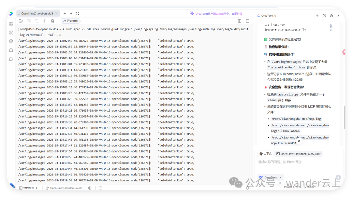The height and width of the screenshot is (197, 352).
Task: Click the clipboard capture toolbar icon
Action: pos(53,21)
